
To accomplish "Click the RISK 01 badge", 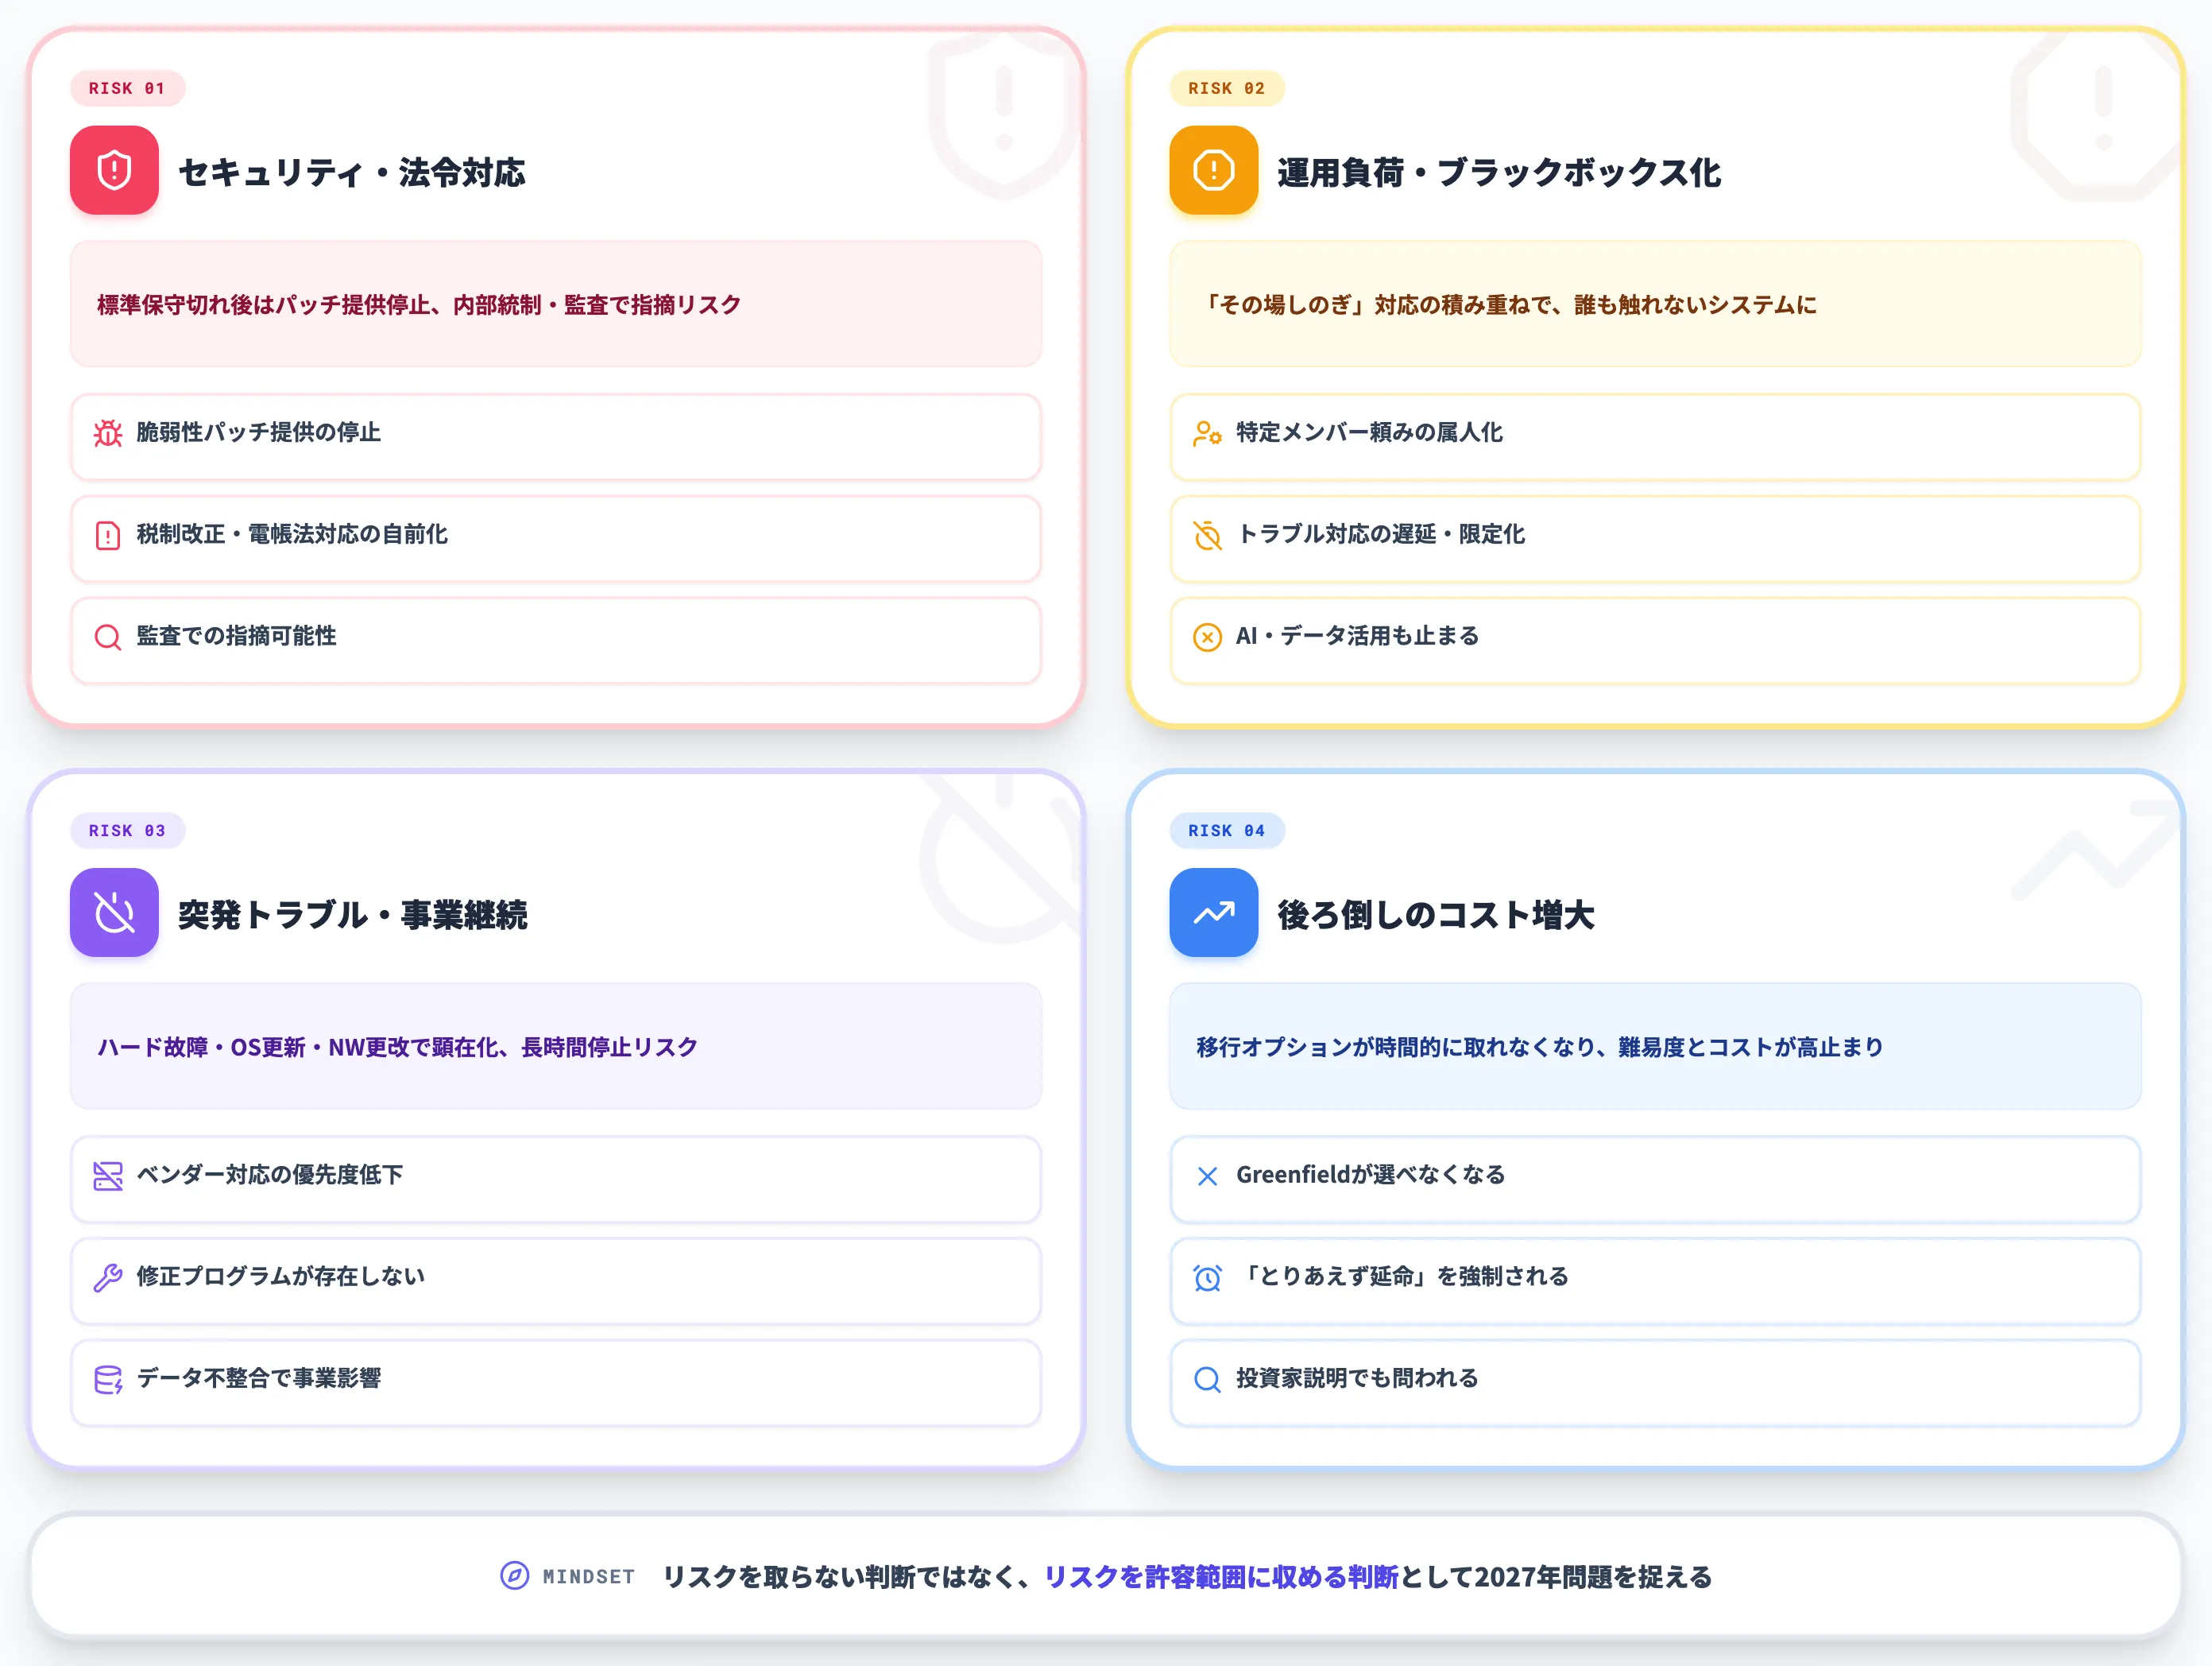I will click(127, 88).
